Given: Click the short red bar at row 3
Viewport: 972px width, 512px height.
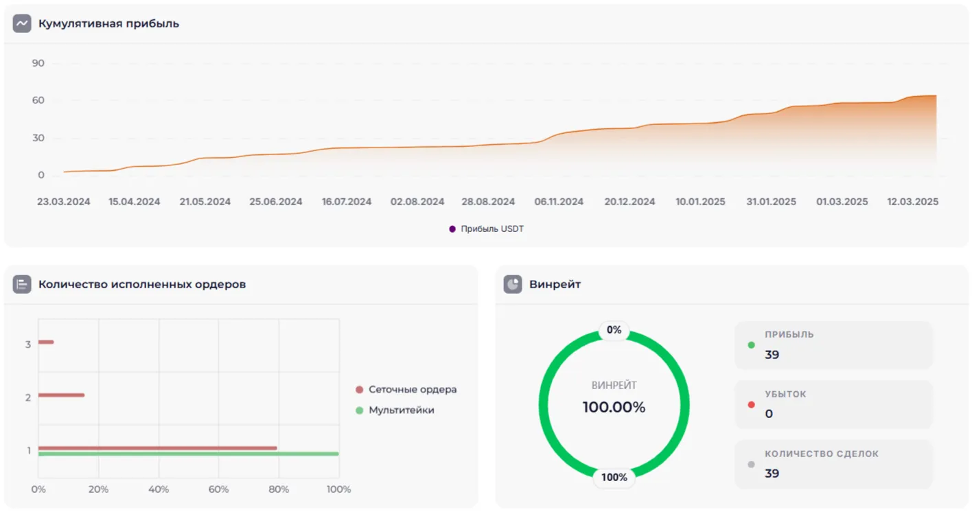Looking at the screenshot, I should tap(46, 342).
